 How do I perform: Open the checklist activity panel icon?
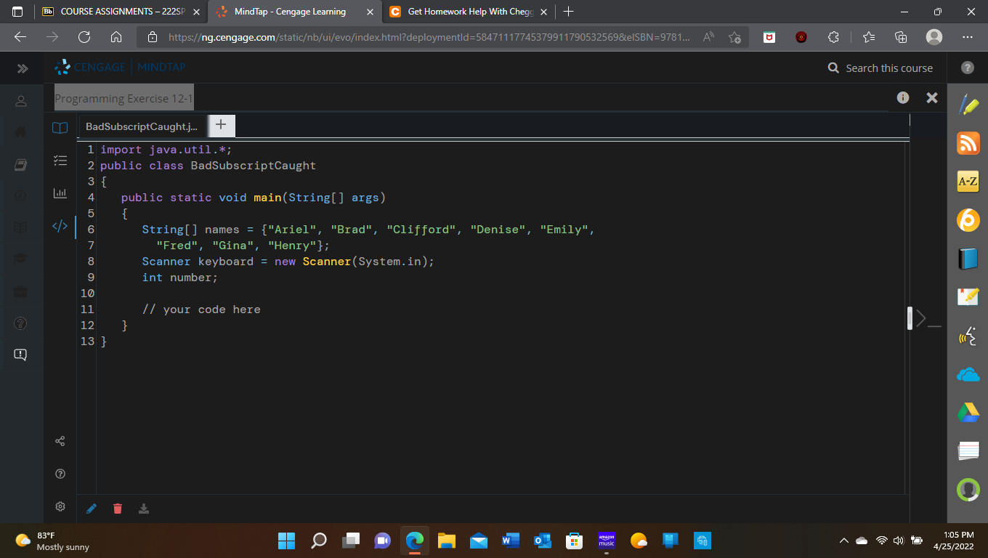(60, 161)
